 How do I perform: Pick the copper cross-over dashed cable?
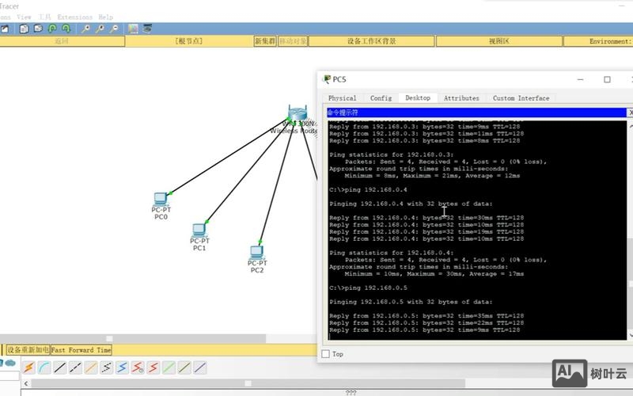pyautogui.click(x=76, y=367)
